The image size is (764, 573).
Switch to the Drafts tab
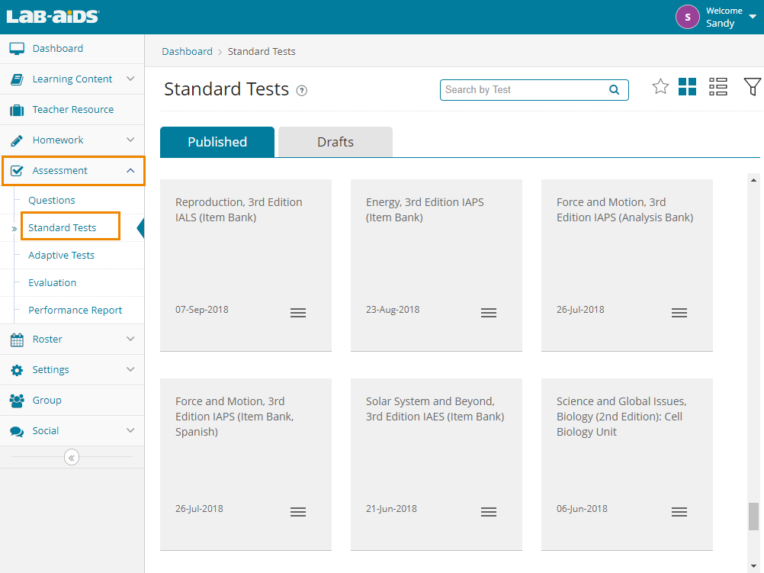(335, 142)
